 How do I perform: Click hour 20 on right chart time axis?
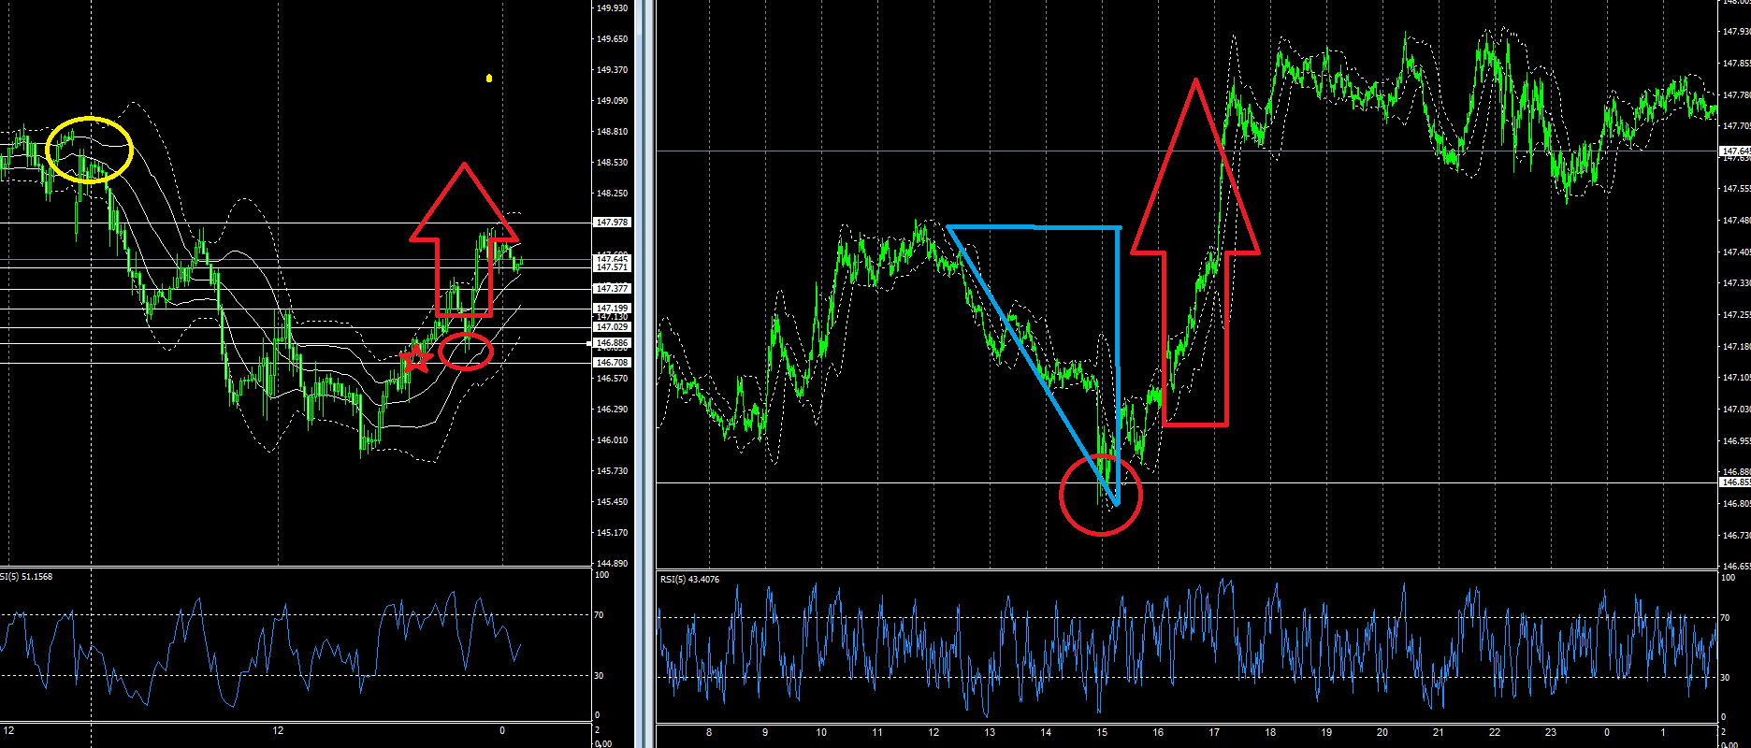[1382, 733]
